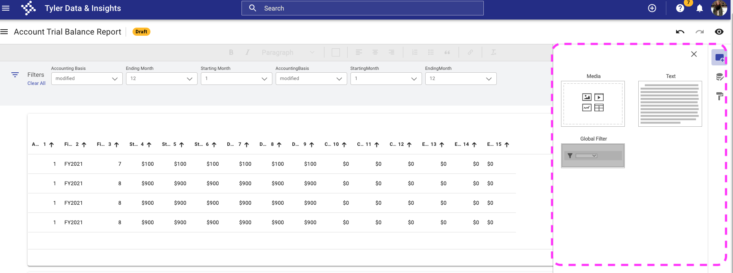Open the Ending Month dropdown
733x273 pixels.
click(x=162, y=78)
